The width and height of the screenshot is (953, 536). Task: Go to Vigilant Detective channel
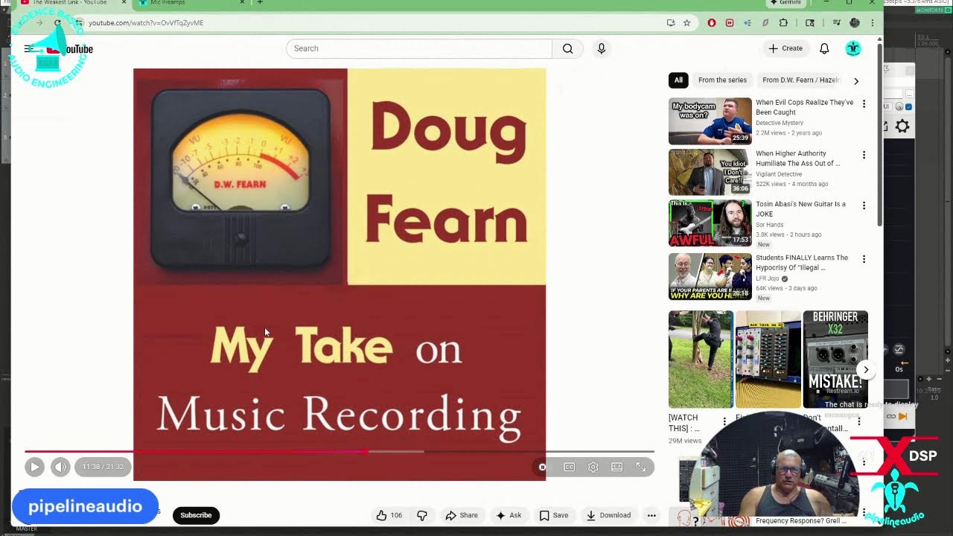coord(779,174)
